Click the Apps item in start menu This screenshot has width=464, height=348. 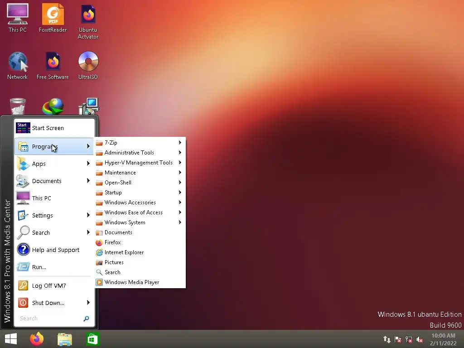click(54, 164)
